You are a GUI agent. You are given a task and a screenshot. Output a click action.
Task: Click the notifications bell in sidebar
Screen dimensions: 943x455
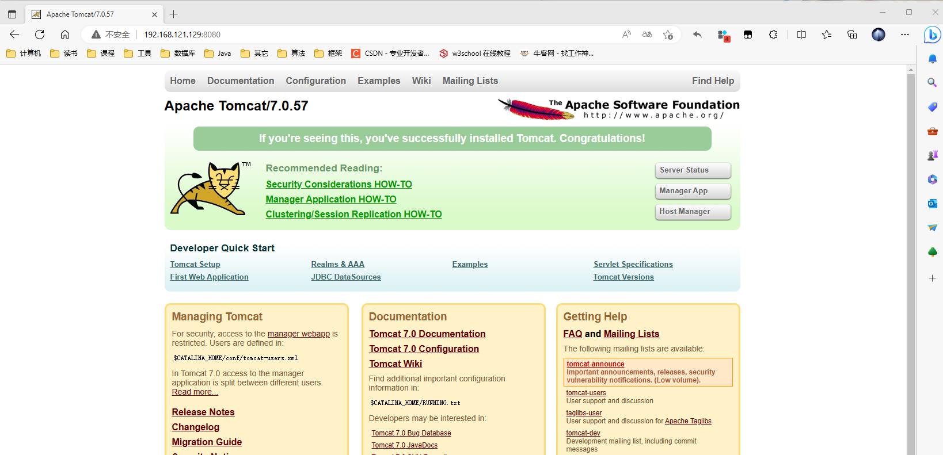pyautogui.click(x=932, y=59)
